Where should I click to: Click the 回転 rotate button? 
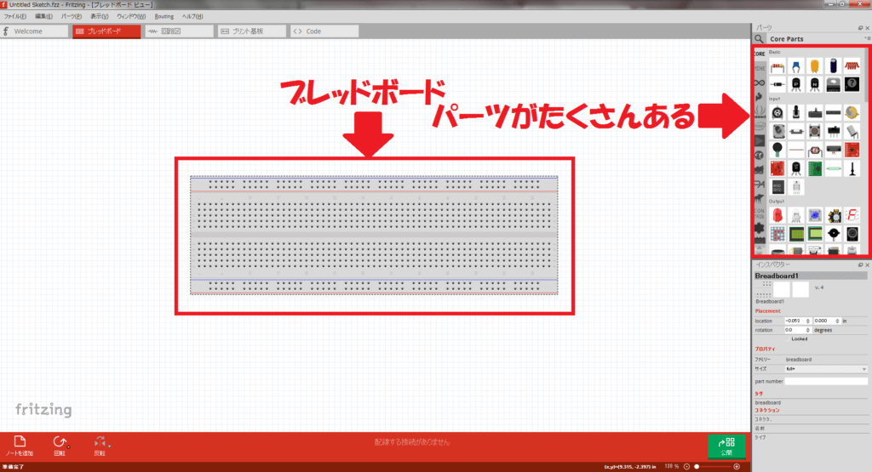pos(59,446)
